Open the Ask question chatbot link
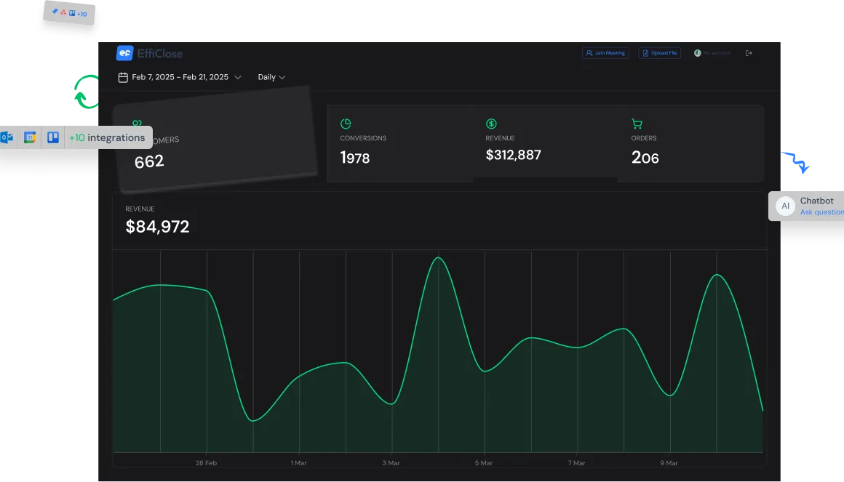The width and height of the screenshot is (844, 482). coord(821,212)
